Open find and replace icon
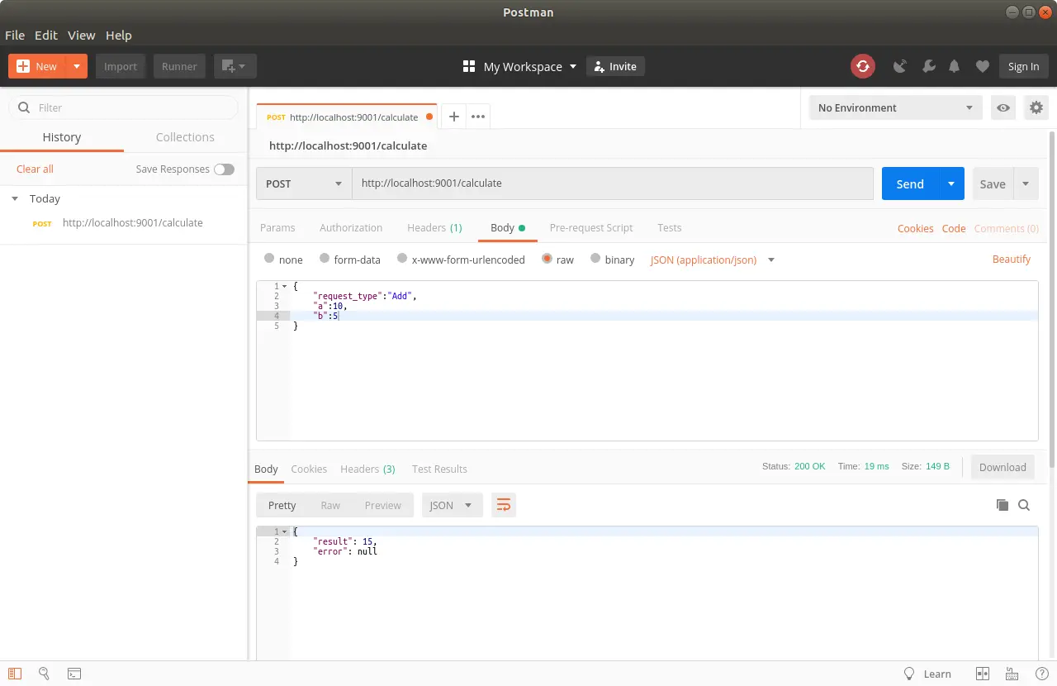Image resolution: width=1057 pixels, height=686 pixels. 44,674
